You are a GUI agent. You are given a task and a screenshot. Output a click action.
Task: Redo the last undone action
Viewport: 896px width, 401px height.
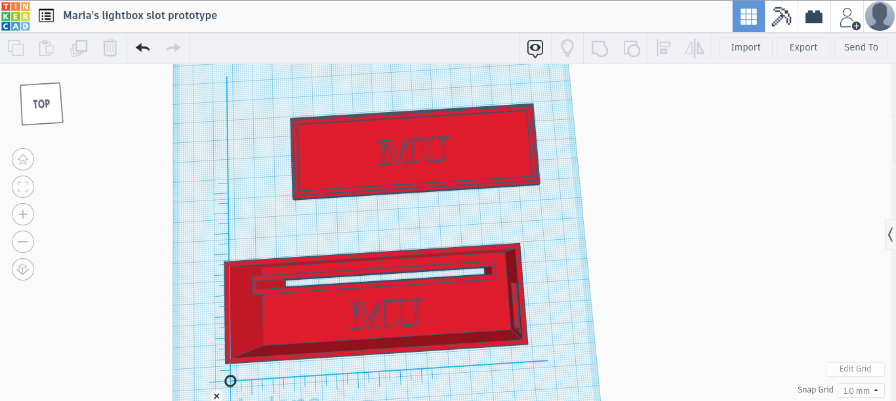coord(173,48)
